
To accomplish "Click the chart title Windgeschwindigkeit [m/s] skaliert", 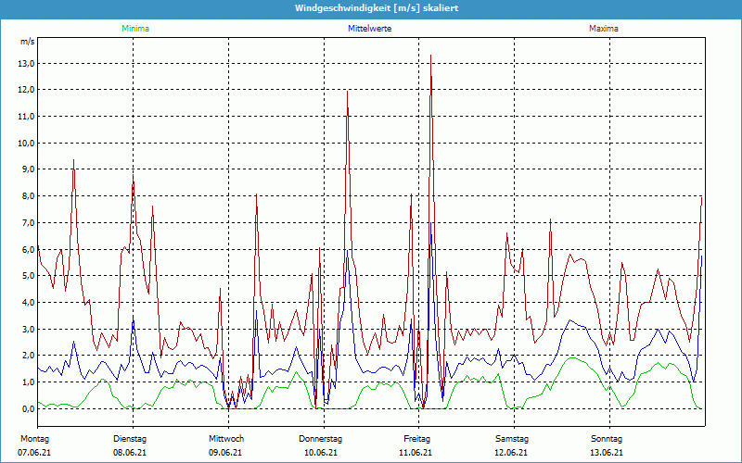I will pos(377,8).
